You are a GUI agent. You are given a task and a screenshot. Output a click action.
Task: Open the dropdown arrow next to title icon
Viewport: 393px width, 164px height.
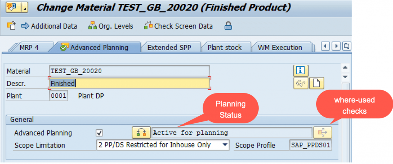pos(24,8)
